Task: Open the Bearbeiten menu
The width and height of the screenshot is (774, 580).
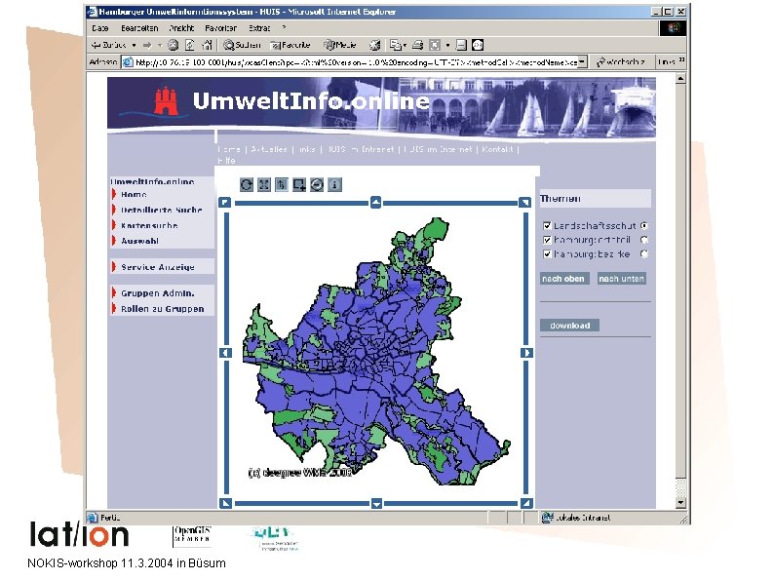Action: [x=139, y=28]
